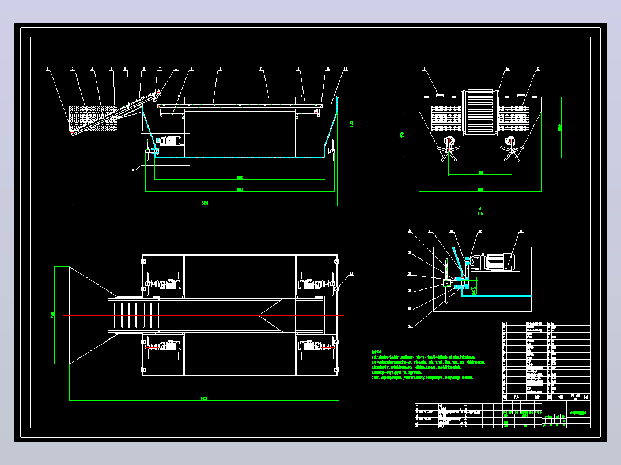This screenshot has width=621, height=465.
Task: Click the detail callout rectangle in side view
Action: [165, 149]
